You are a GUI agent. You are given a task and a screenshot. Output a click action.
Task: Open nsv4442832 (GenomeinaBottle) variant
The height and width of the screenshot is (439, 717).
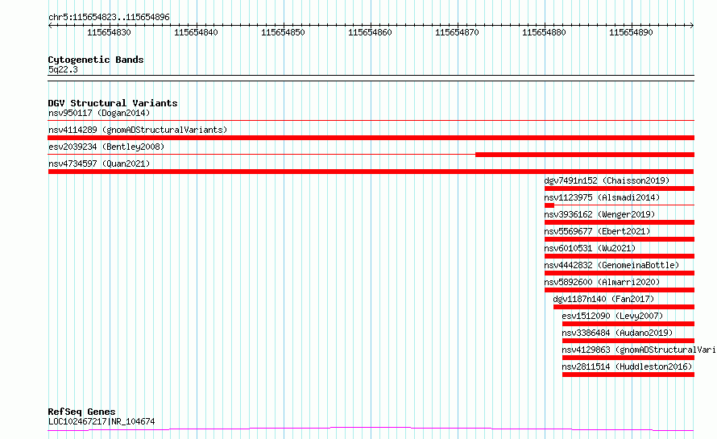(x=611, y=265)
